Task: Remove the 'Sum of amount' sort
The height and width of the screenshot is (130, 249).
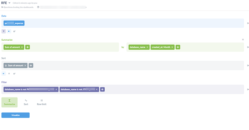Action: 25,66
